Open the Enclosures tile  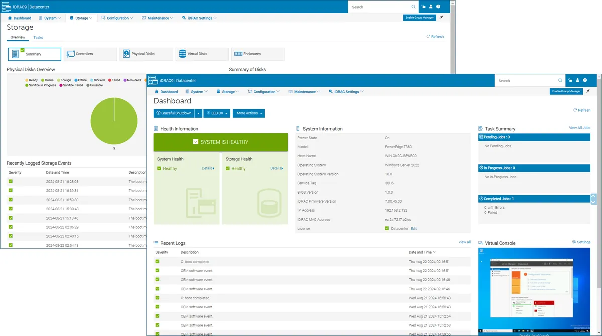click(258, 54)
